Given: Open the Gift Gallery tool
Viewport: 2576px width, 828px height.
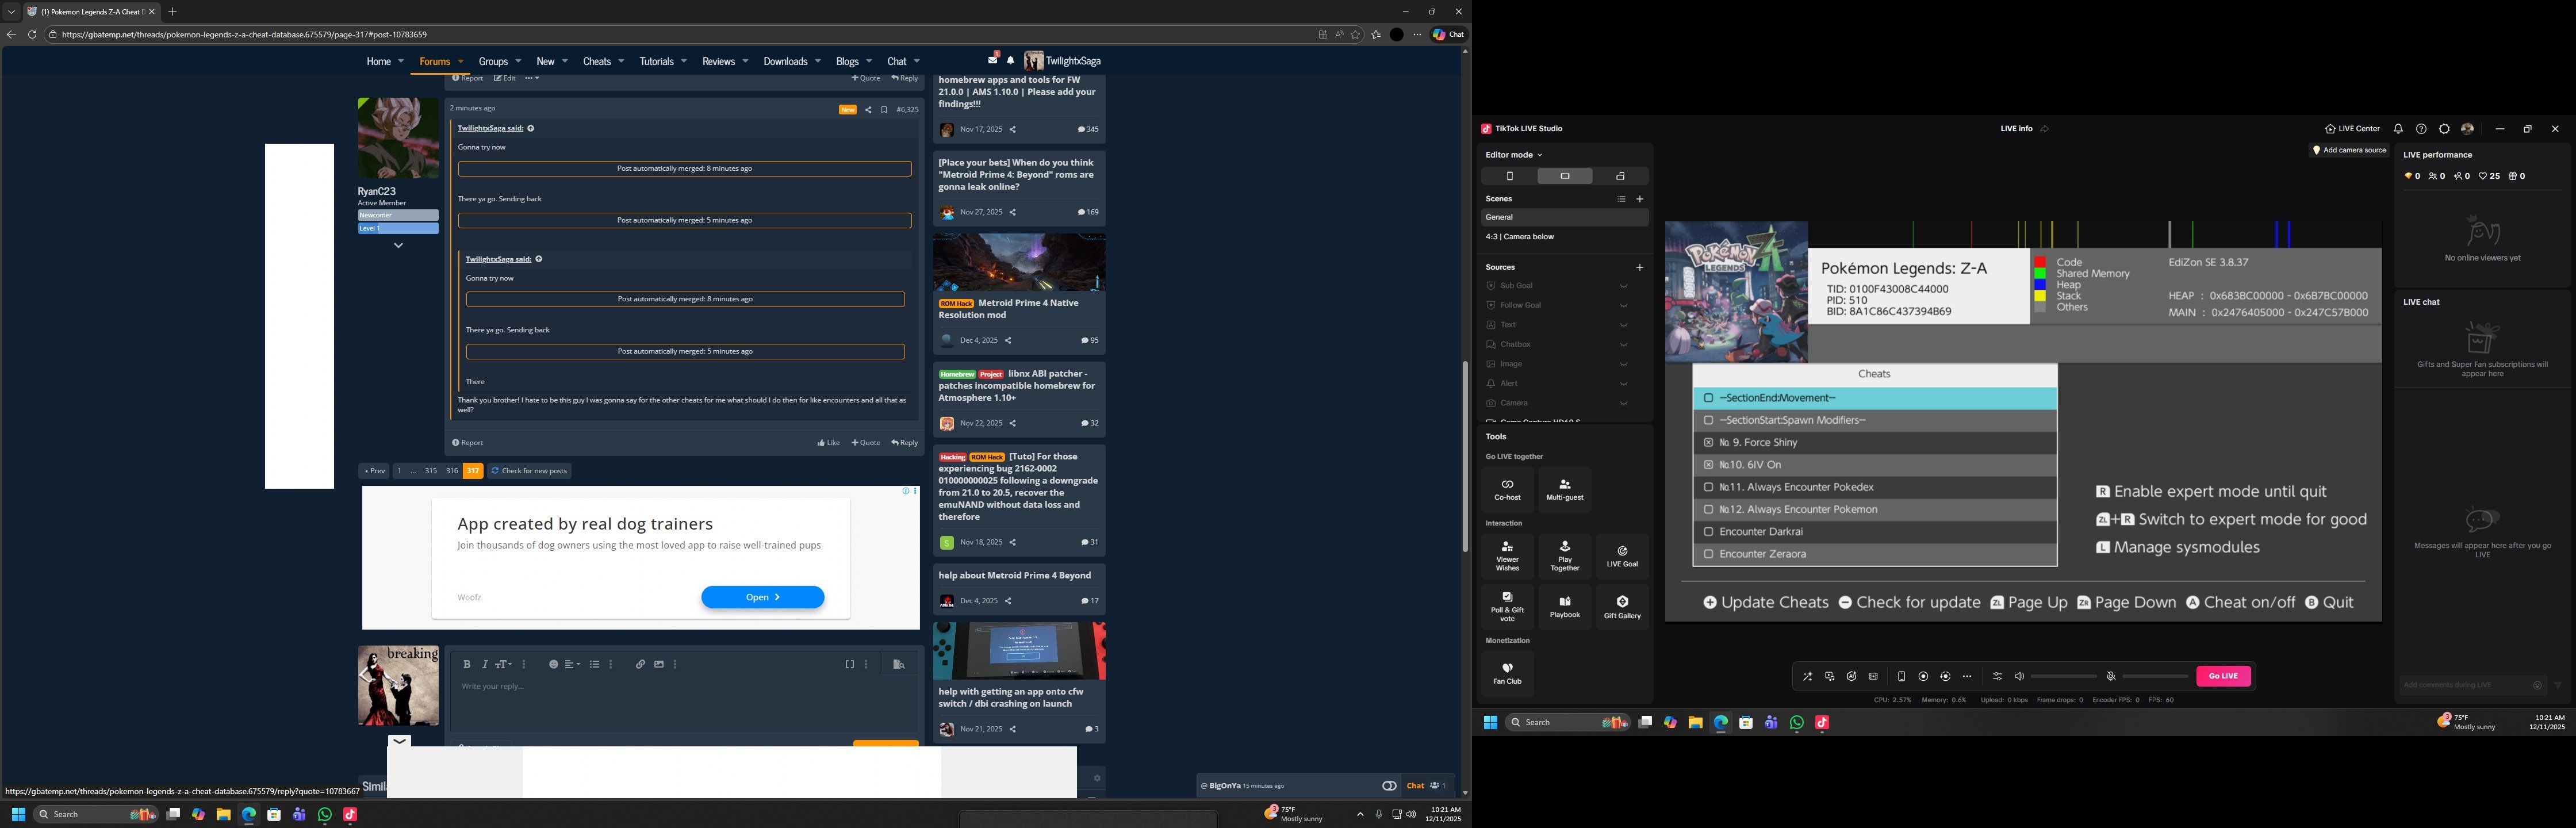Looking at the screenshot, I should pos(1622,607).
